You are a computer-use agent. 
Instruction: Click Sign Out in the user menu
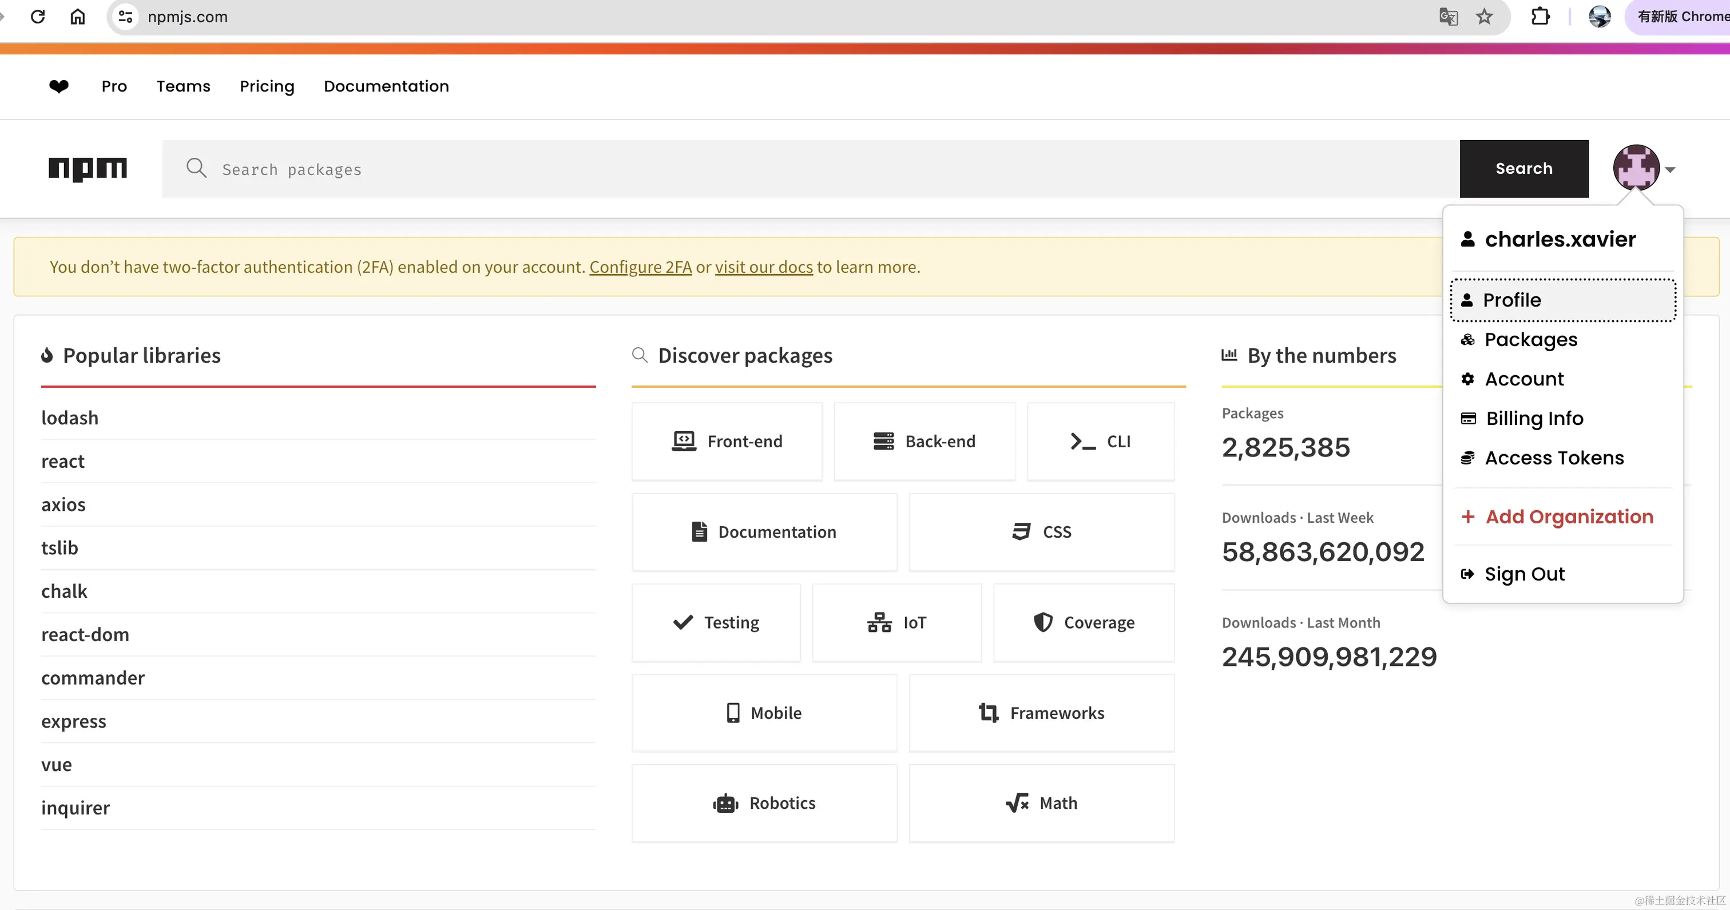point(1563,574)
